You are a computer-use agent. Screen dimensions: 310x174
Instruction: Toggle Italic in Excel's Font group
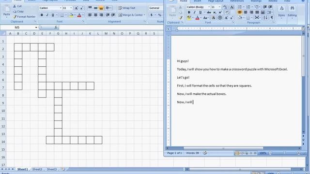(47, 15)
